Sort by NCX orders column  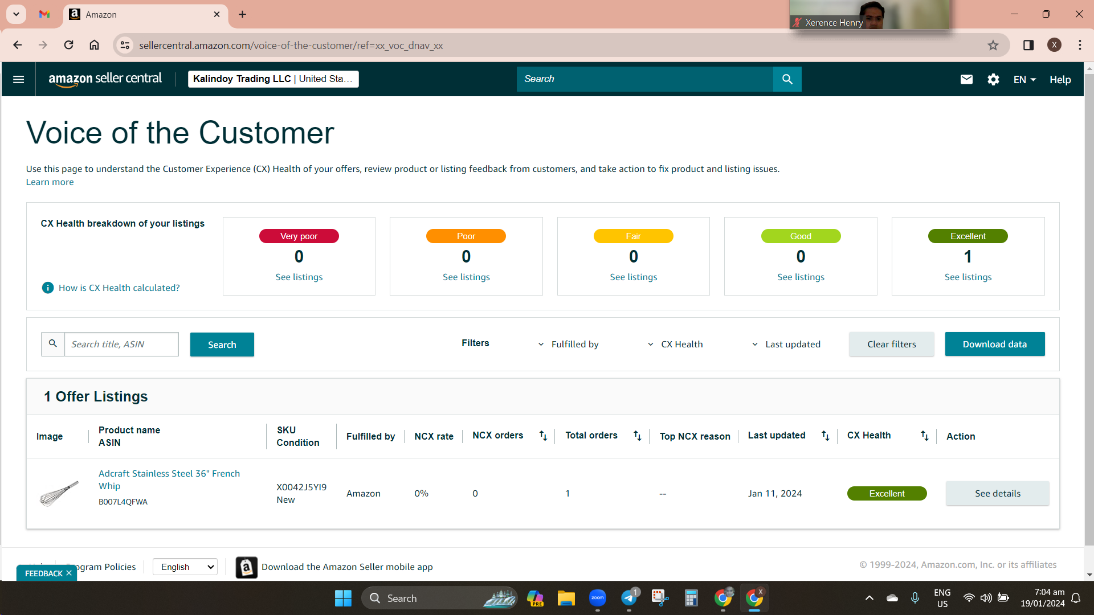click(543, 436)
